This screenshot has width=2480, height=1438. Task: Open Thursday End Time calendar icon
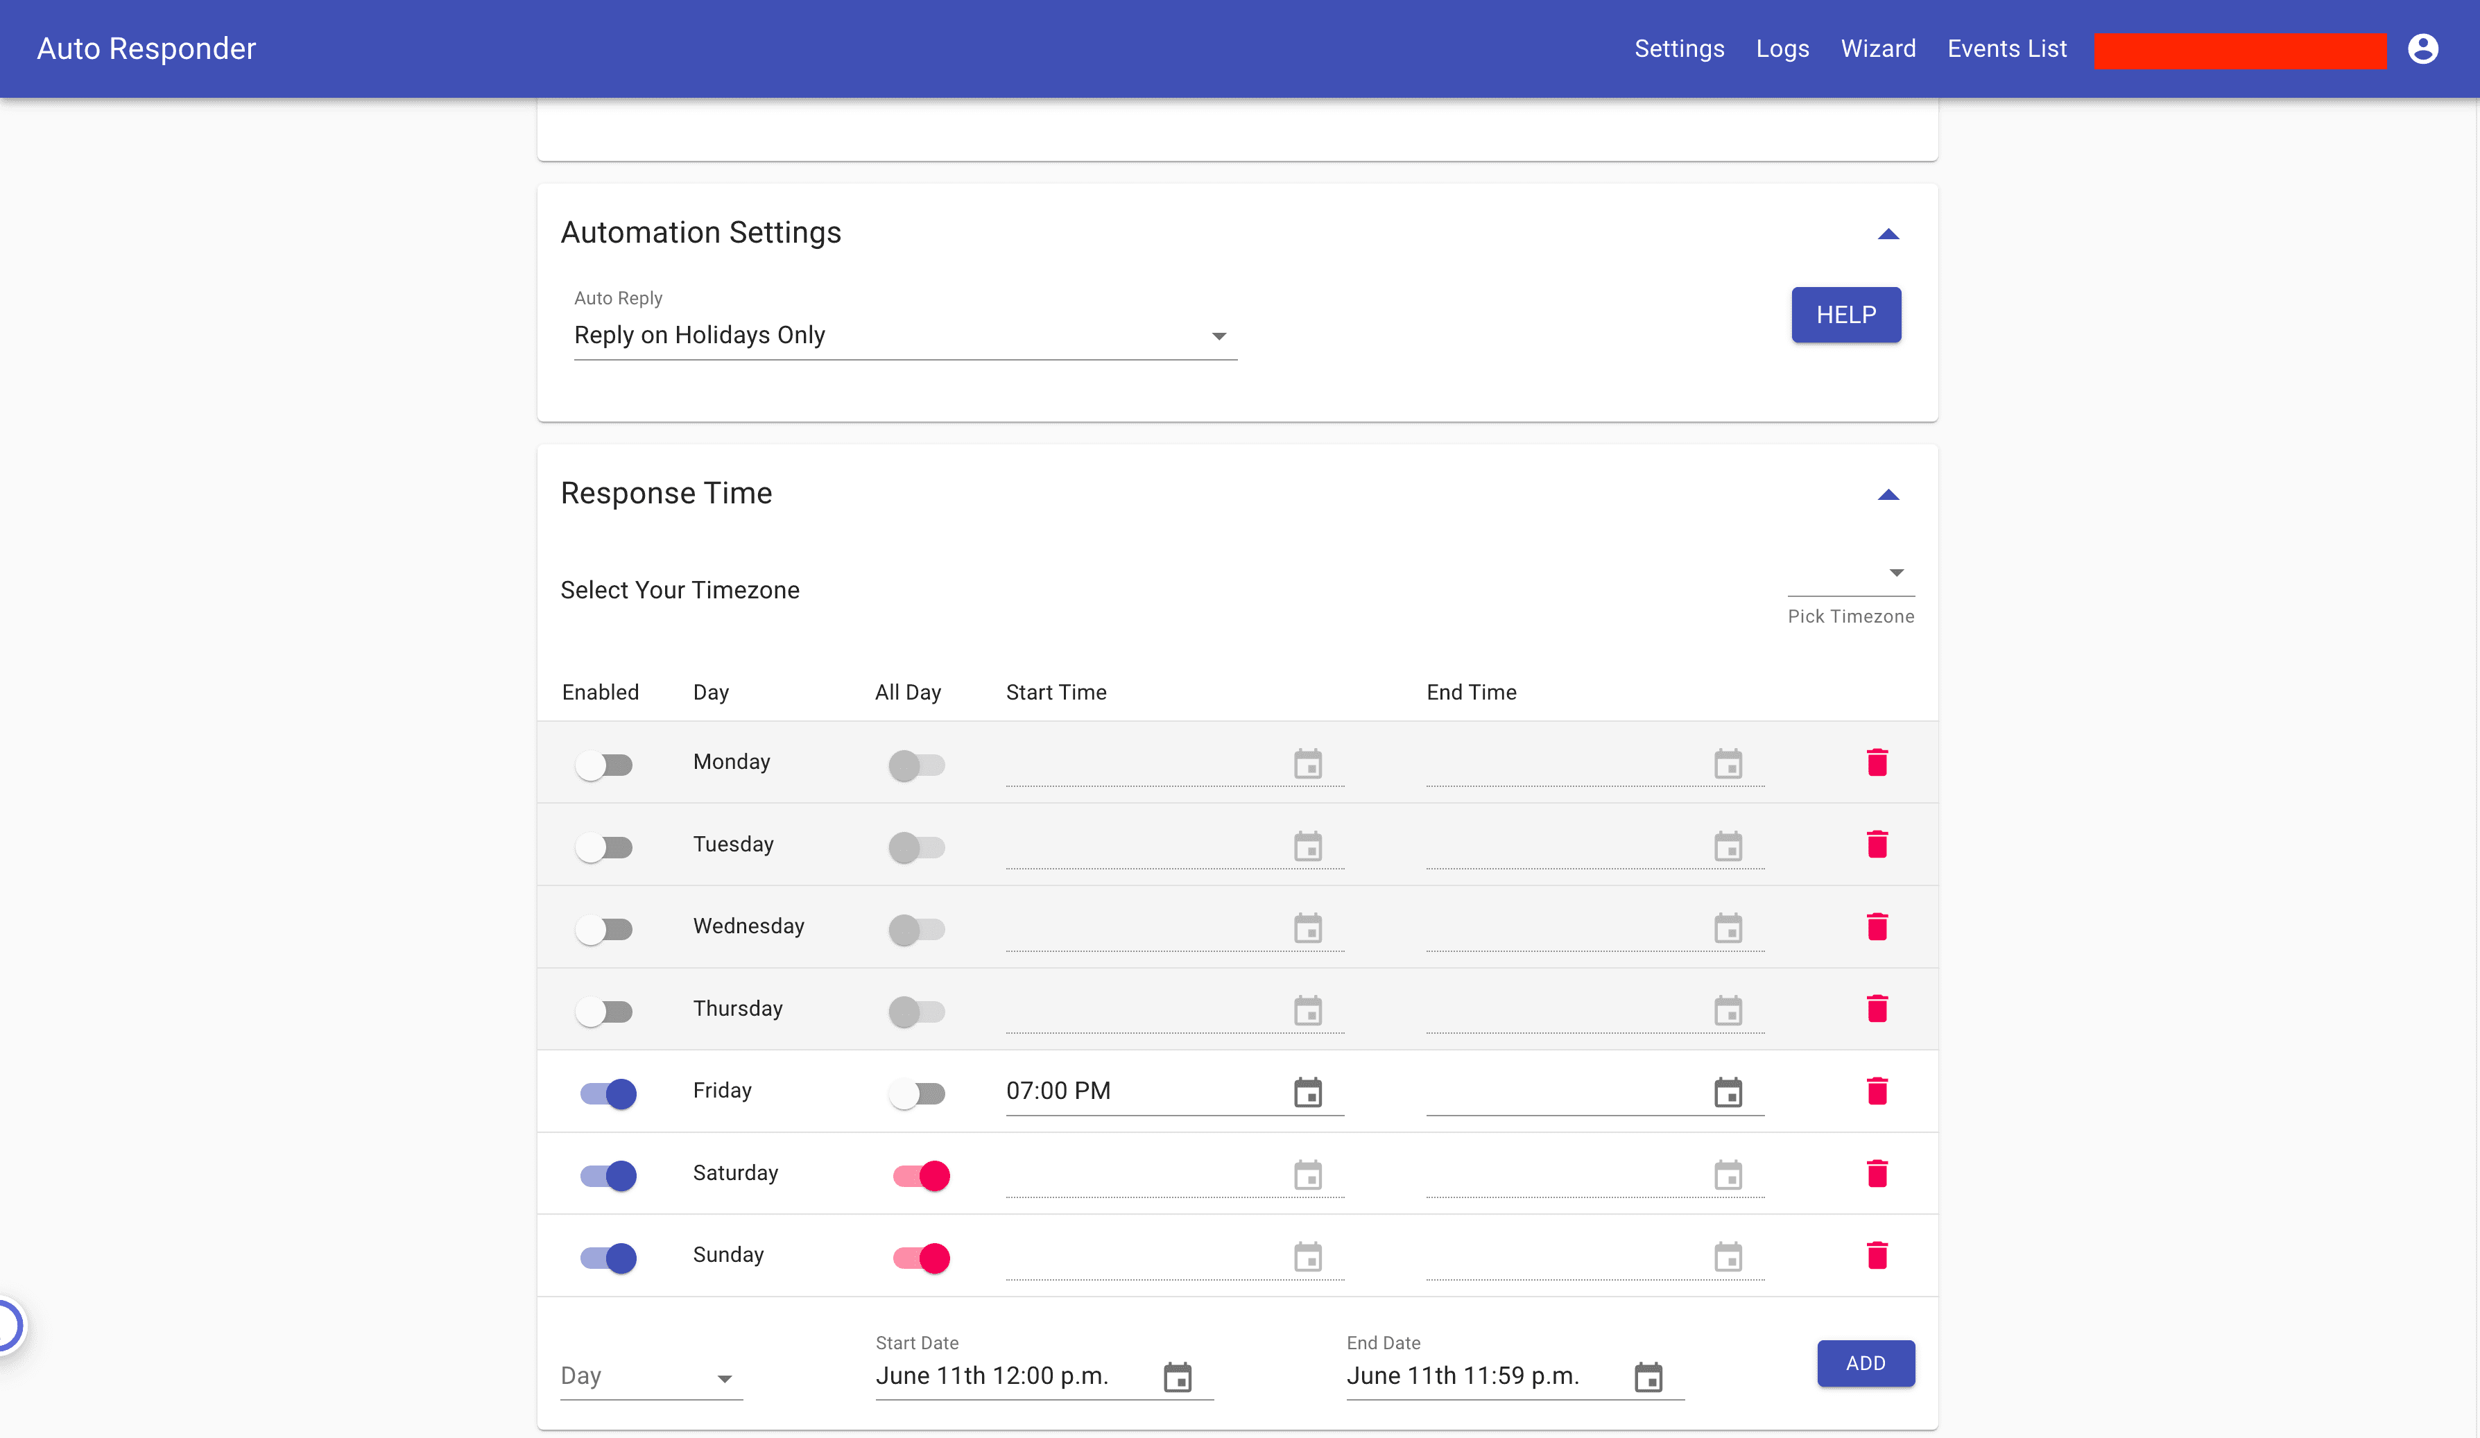pyautogui.click(x=1728, y=1010)
